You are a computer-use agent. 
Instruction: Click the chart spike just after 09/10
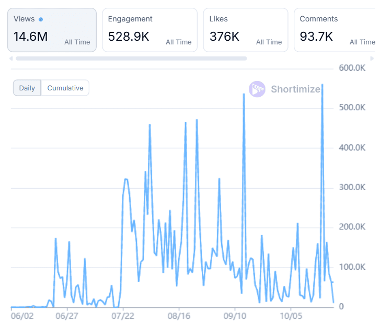(244, 95)
